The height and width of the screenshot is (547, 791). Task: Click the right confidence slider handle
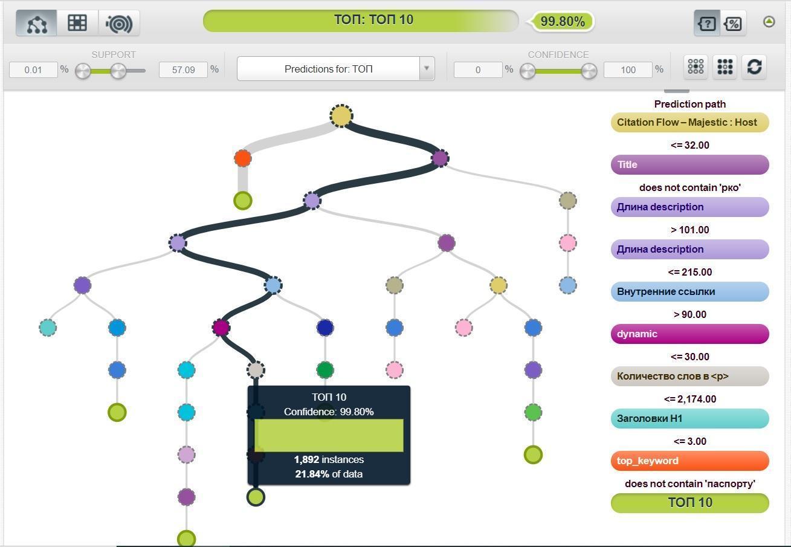coord(589,71)
